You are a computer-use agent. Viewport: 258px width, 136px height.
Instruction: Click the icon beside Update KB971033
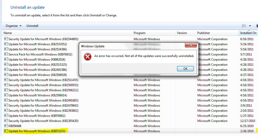(x=6, y=131)
